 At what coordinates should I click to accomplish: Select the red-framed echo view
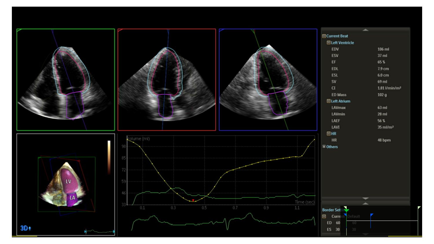coord(167,80)
